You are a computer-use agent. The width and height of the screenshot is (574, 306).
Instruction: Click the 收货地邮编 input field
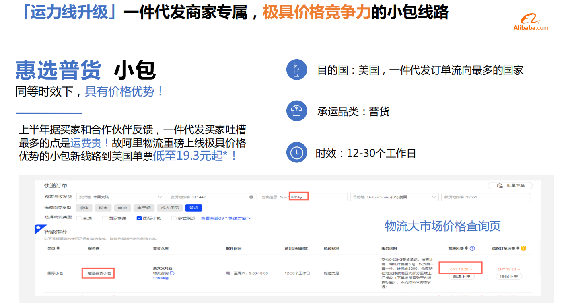tap(485, 197)
